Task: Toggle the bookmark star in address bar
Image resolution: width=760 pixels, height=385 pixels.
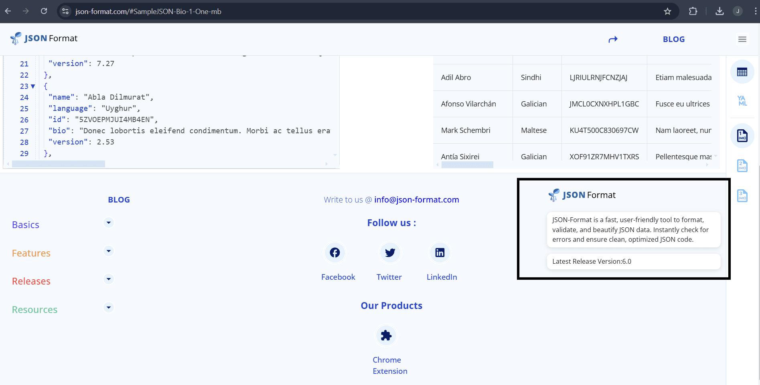Action: (667, 11)
